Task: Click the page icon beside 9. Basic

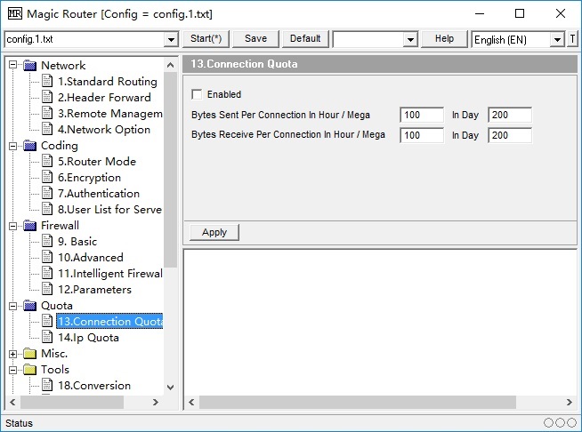Action: click(47, 242)
